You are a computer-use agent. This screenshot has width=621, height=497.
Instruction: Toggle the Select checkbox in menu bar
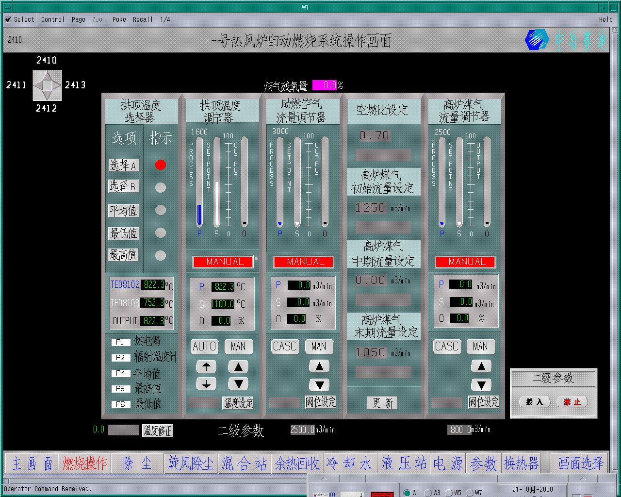point(8,19)
